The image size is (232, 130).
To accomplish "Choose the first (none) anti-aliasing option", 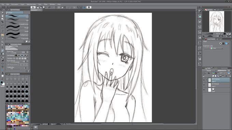I will coord(16,55).
